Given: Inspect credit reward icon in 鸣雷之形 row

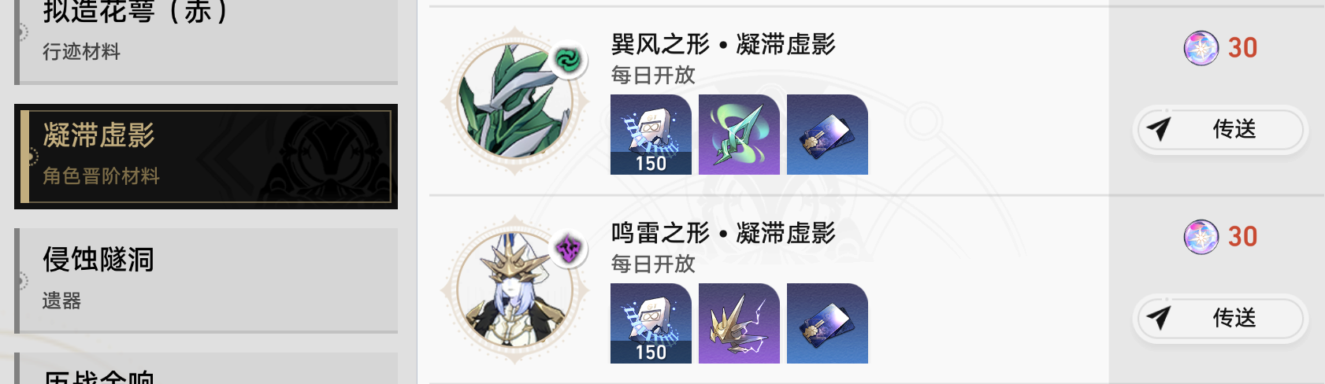Looking at the screenshot, I should tap(827, 323).
